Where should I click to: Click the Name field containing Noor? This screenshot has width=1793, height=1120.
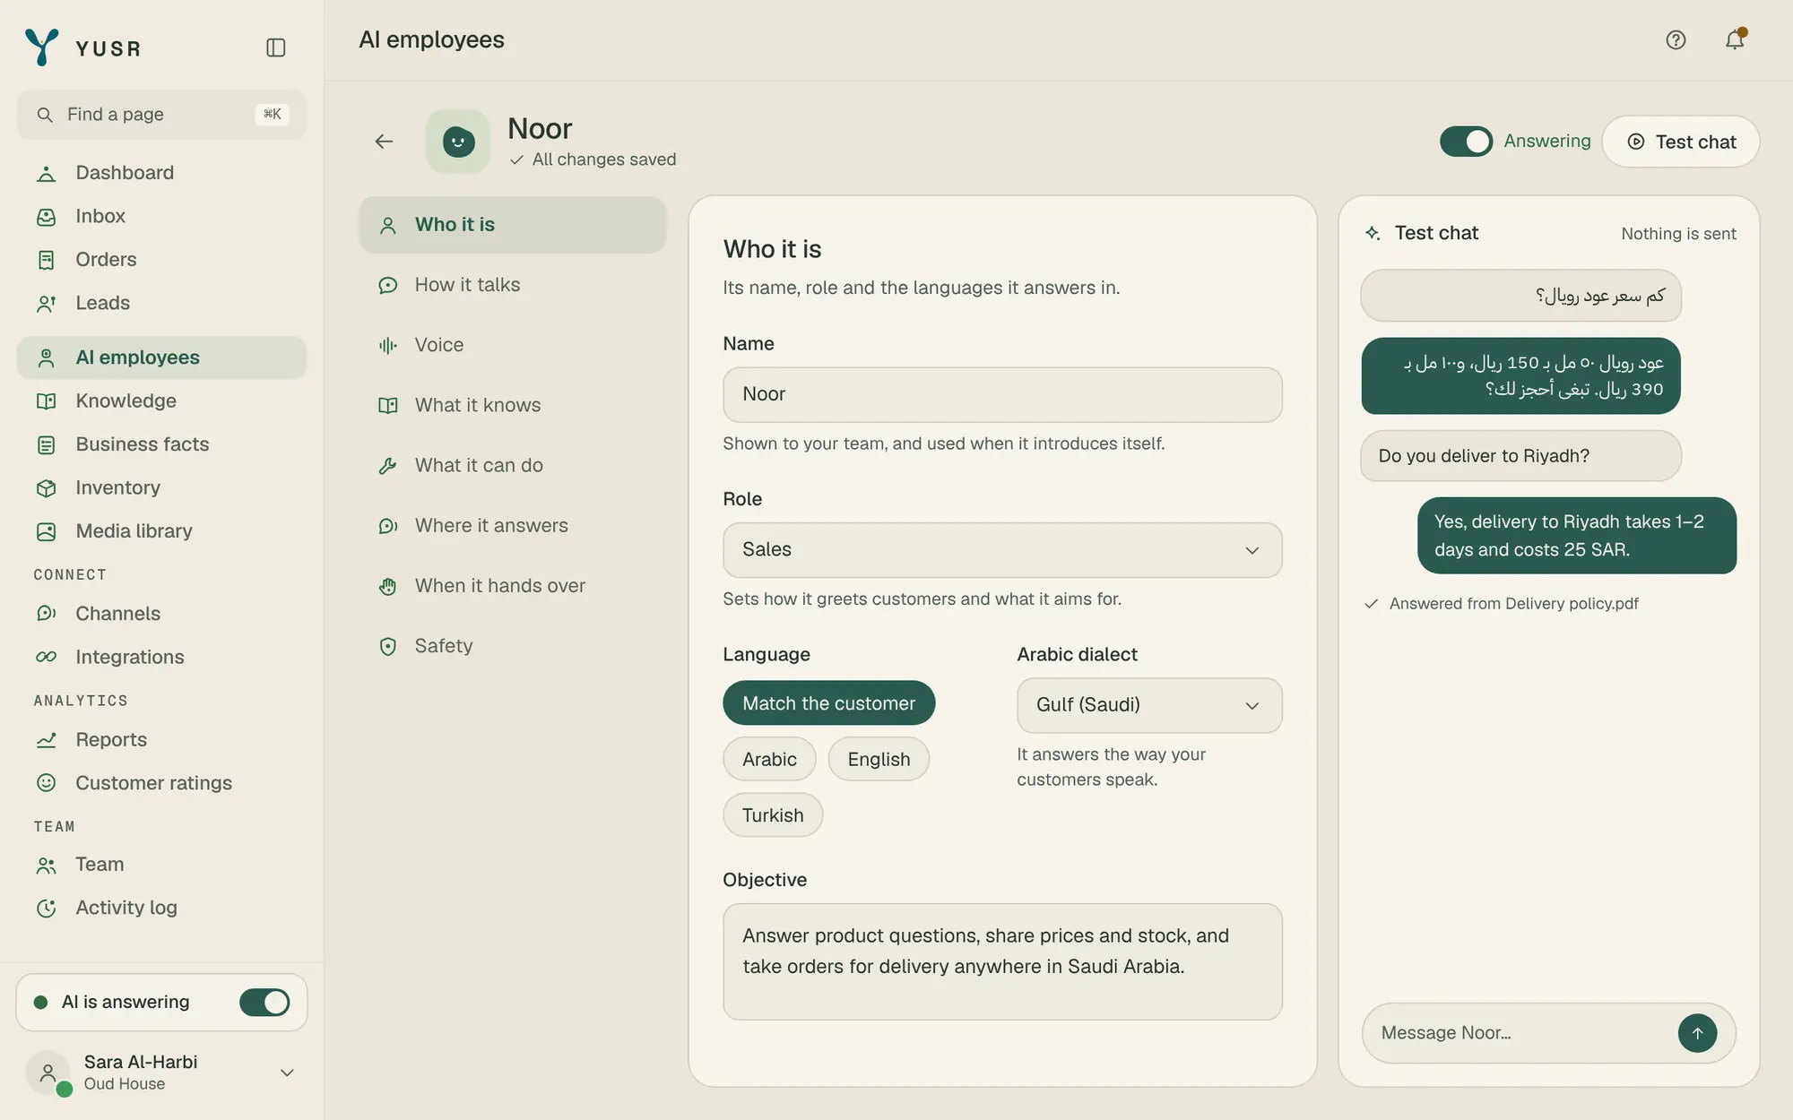[x=1002, y=394]
